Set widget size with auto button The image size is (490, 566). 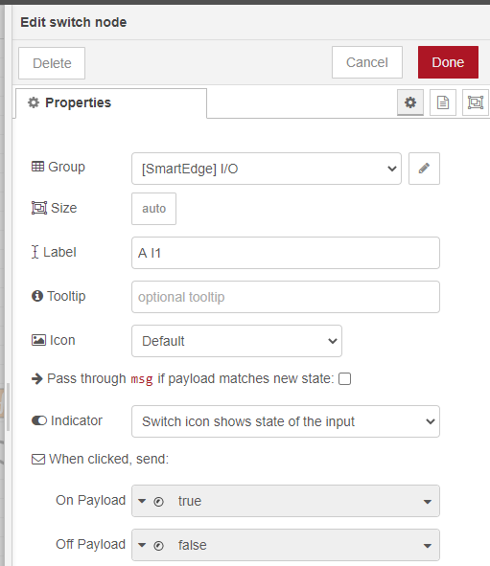click(x=154, y=209)
